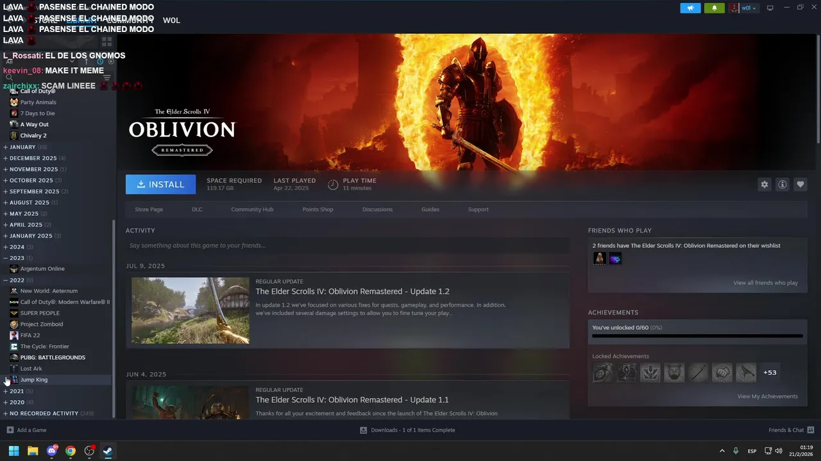Select the 7 Days to Die icon

coord(14,113)
